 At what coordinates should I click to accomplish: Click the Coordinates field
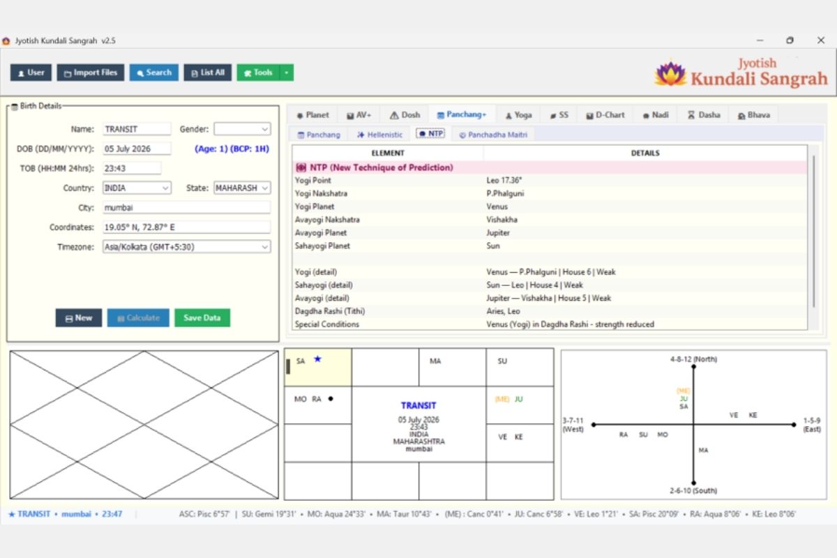(186, 227)
